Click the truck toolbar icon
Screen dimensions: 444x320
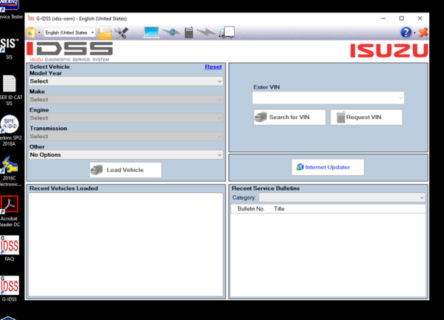pyautogui.click(x=226, y=33)
